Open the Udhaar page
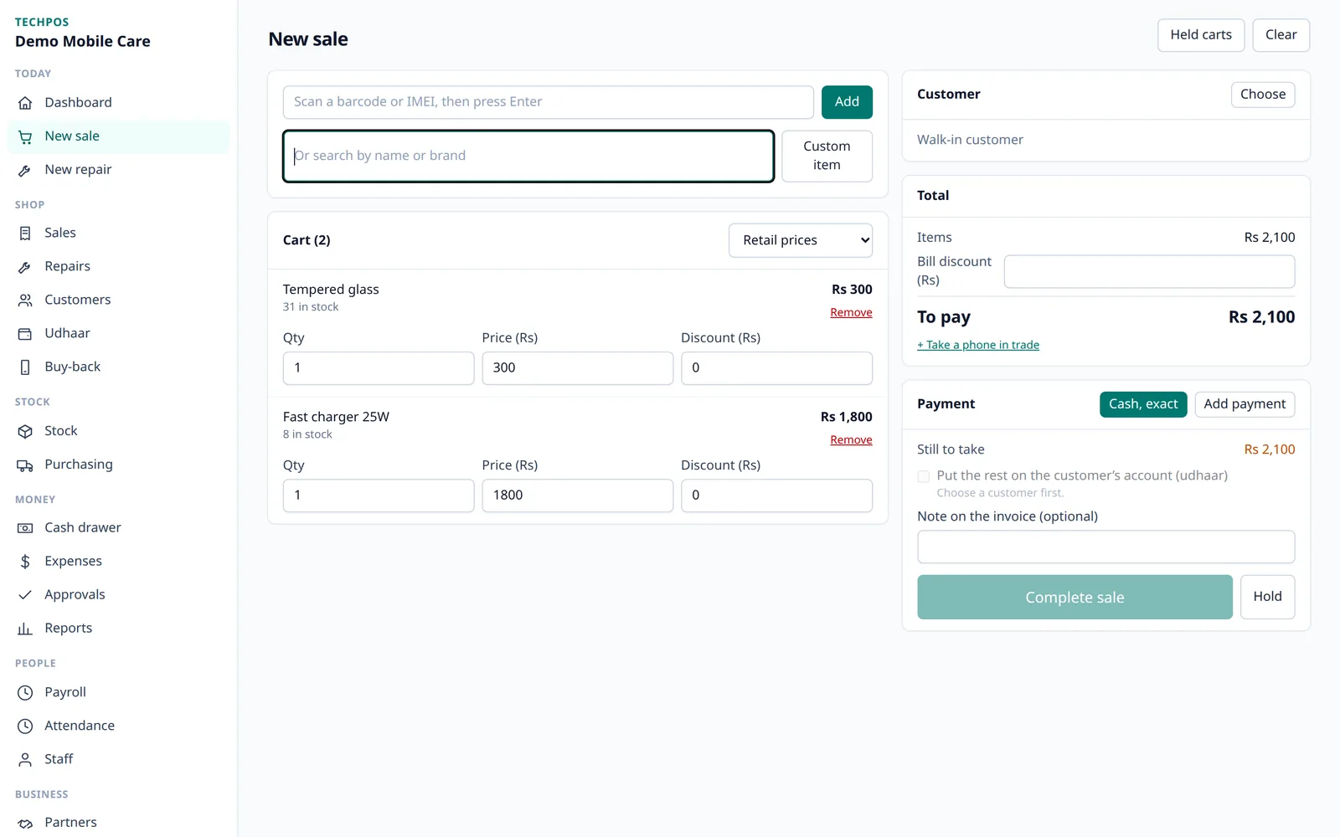The image size is (1340, 837). (118, 334)
